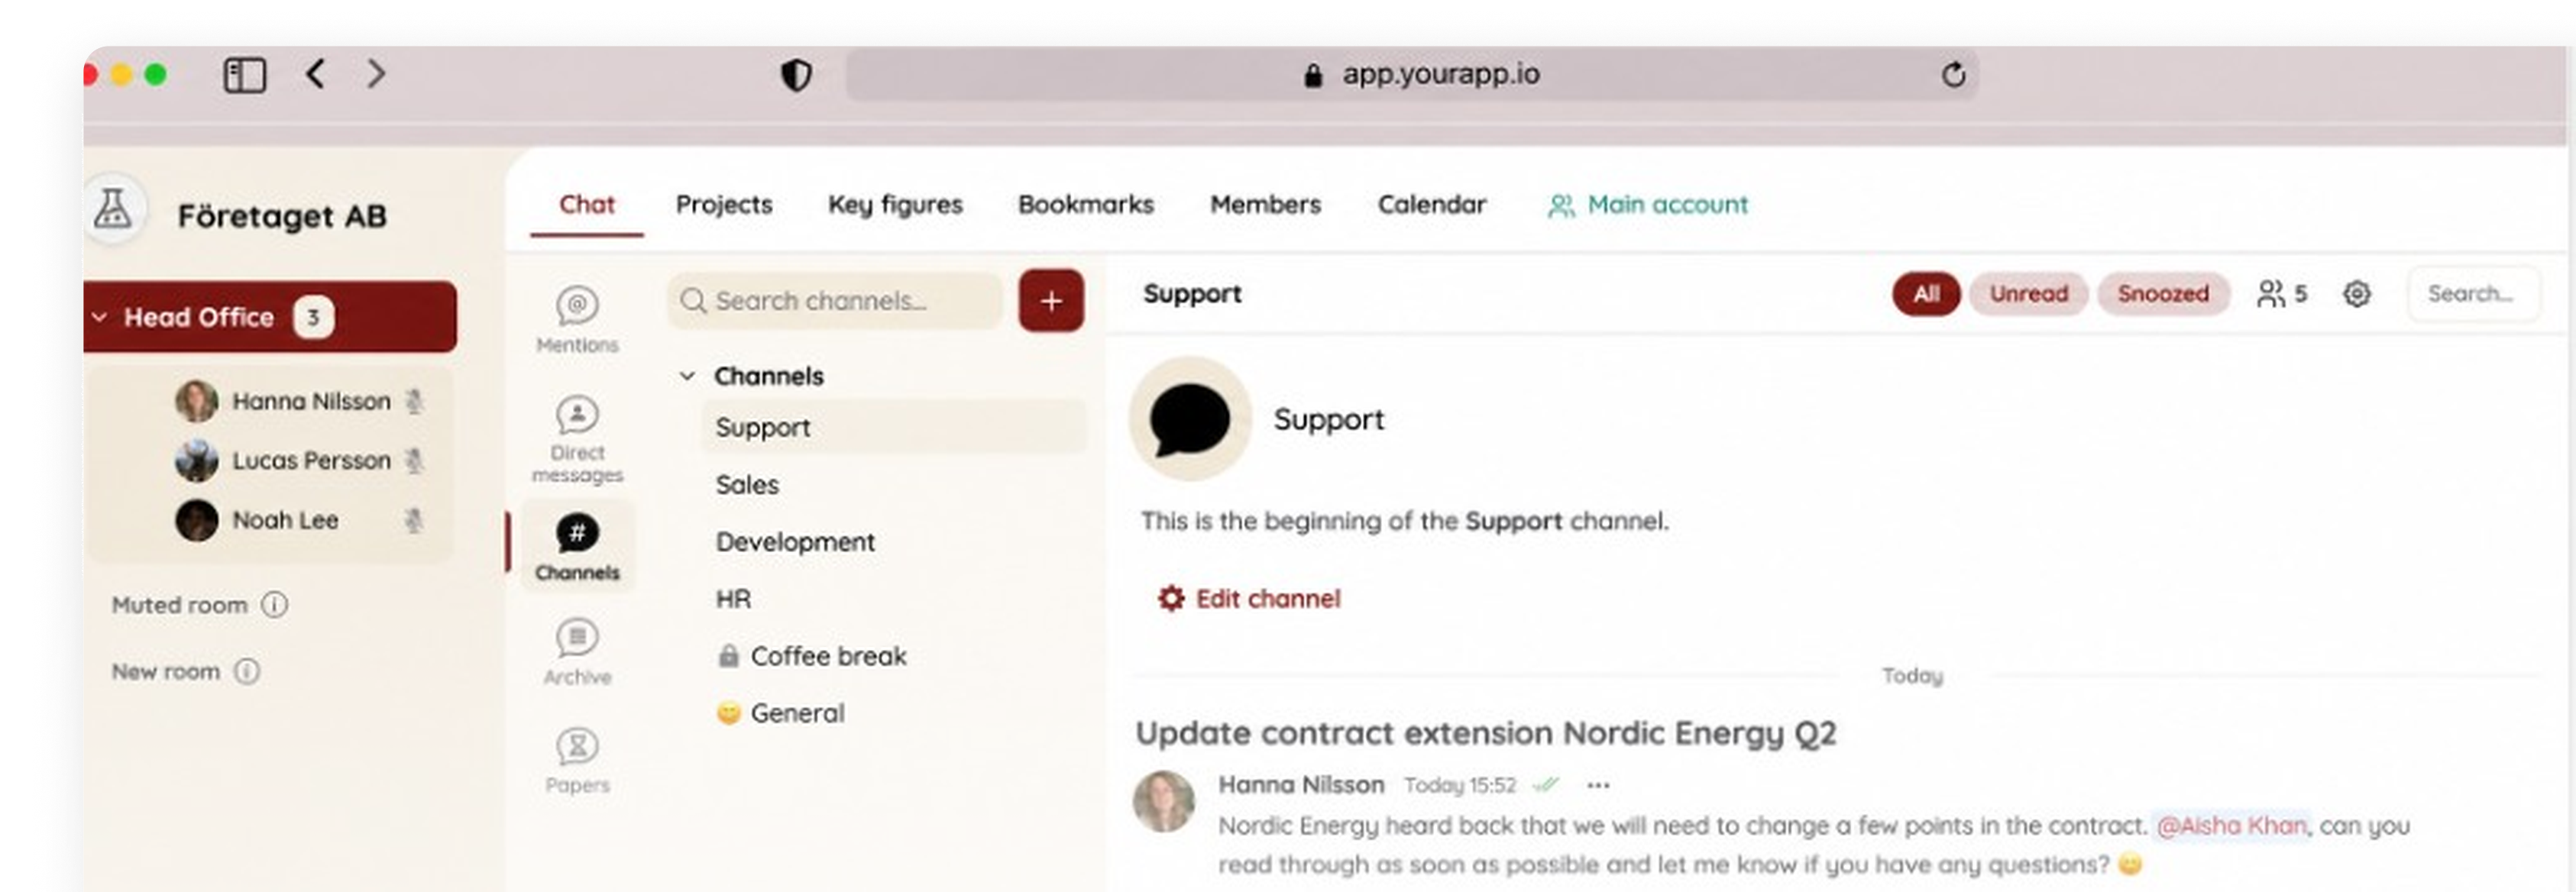Switch to the Key figures tab
Image resolution: width=2576 pixels, height=892 pixels.
pyautogui.click(x=895, y=205)
